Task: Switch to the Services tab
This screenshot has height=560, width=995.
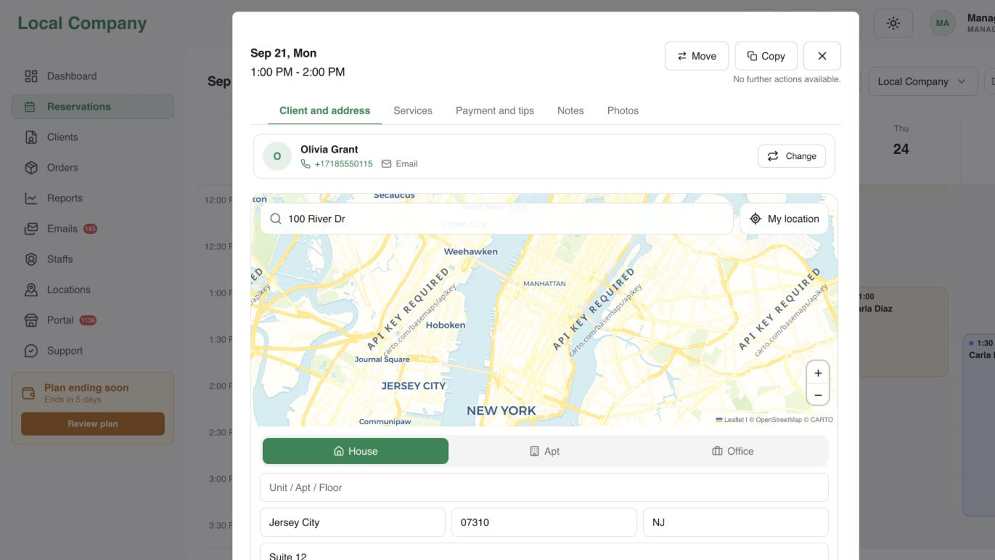Action: tap(412, 111)
